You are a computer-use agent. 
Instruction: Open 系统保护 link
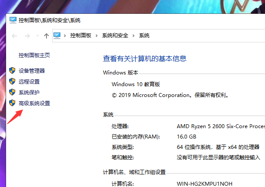29,93
